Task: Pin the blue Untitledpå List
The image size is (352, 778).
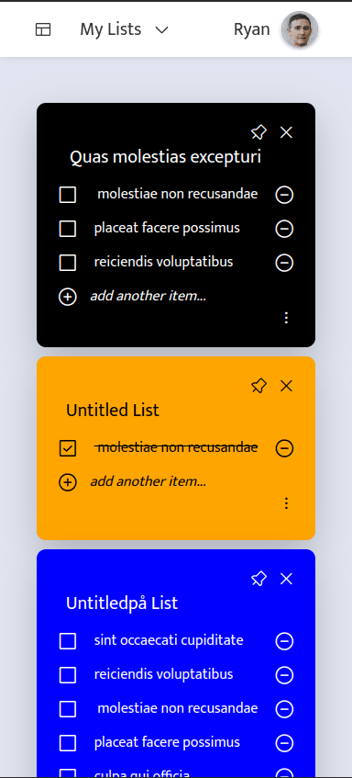Action: (258, 579)
